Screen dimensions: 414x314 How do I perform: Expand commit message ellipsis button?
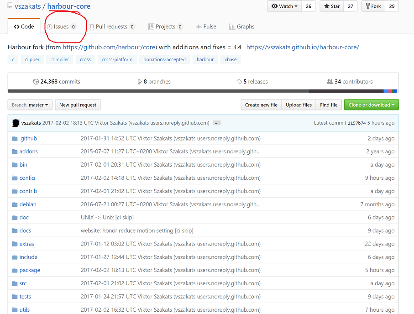pyautogui.click(x=217, y=123)
